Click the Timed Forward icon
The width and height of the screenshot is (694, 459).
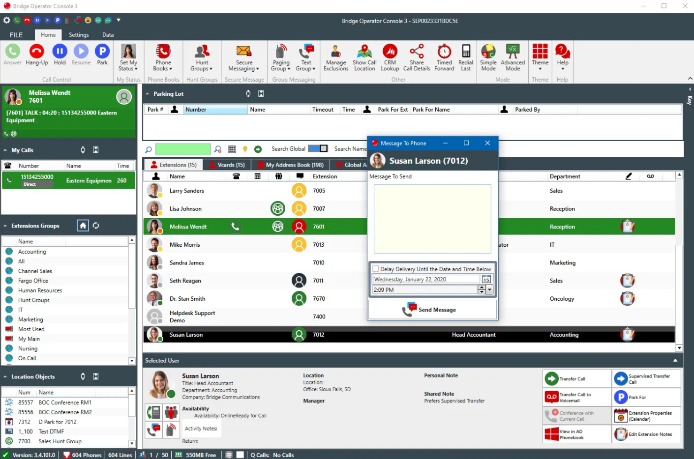point(444,57)
